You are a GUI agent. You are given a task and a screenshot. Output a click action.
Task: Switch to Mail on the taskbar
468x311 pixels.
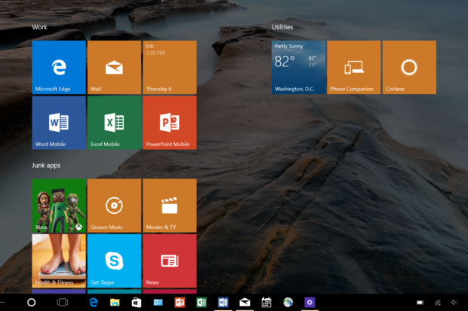pyautogui.click(x=245, y=303)
